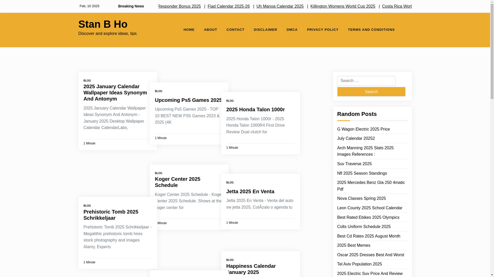Click the Stan B Ho site title

[x=103, y=24]
